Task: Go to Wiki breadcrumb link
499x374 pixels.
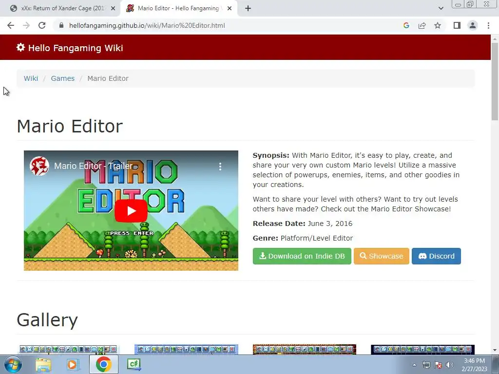Action: (x=31, y=78)
